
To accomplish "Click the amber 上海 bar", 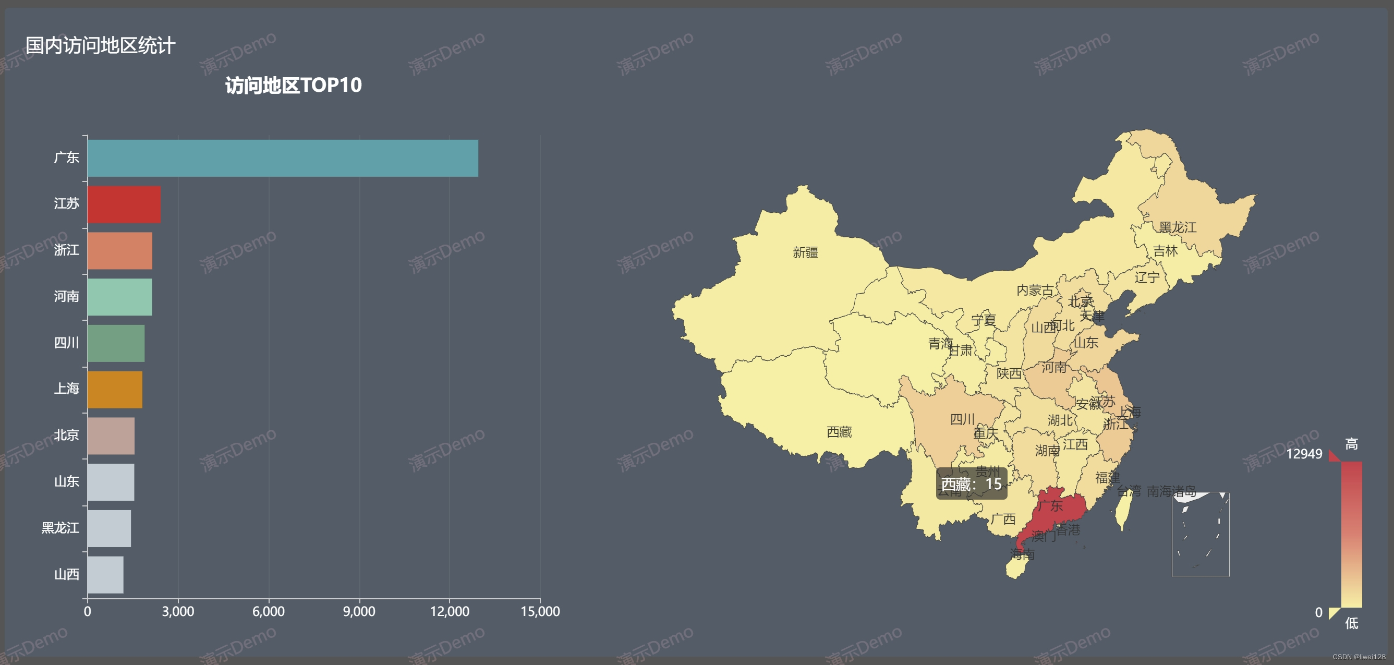I will (x=115, y=390).
